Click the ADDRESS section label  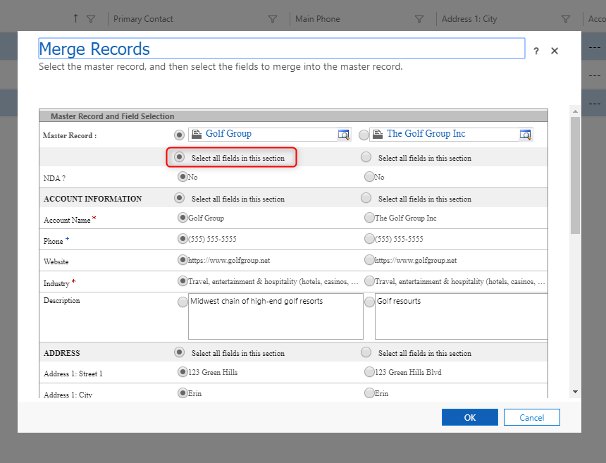pos(62,353)
